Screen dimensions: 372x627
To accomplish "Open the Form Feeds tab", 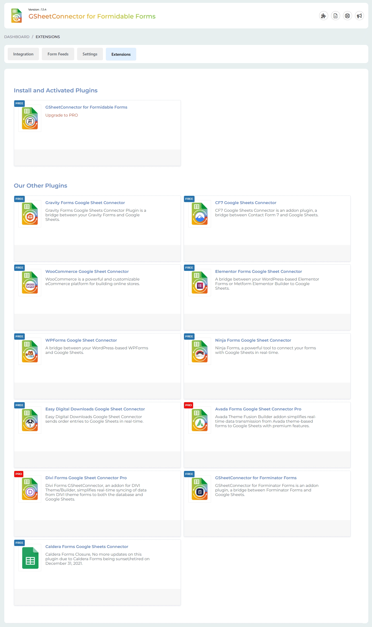I will tap(58, 54).
